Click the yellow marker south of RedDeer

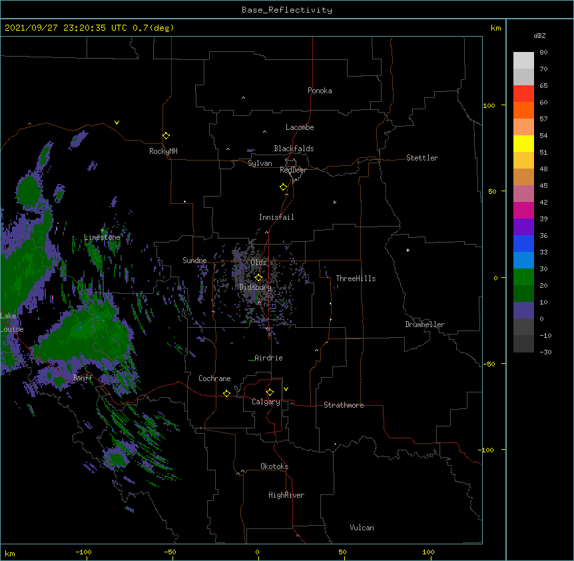(x=283, y=187)
